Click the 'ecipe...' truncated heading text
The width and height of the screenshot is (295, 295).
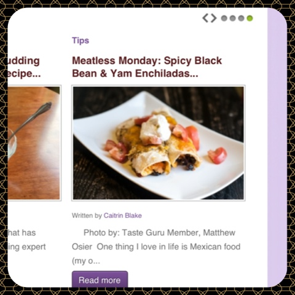(24, 74)
